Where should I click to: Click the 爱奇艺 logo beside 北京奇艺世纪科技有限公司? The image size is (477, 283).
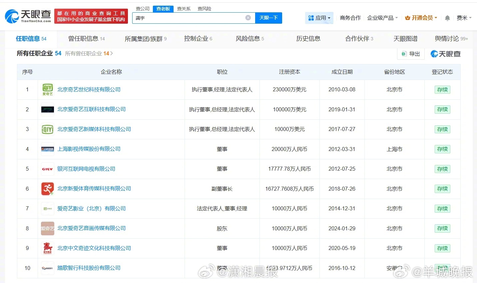47,89
